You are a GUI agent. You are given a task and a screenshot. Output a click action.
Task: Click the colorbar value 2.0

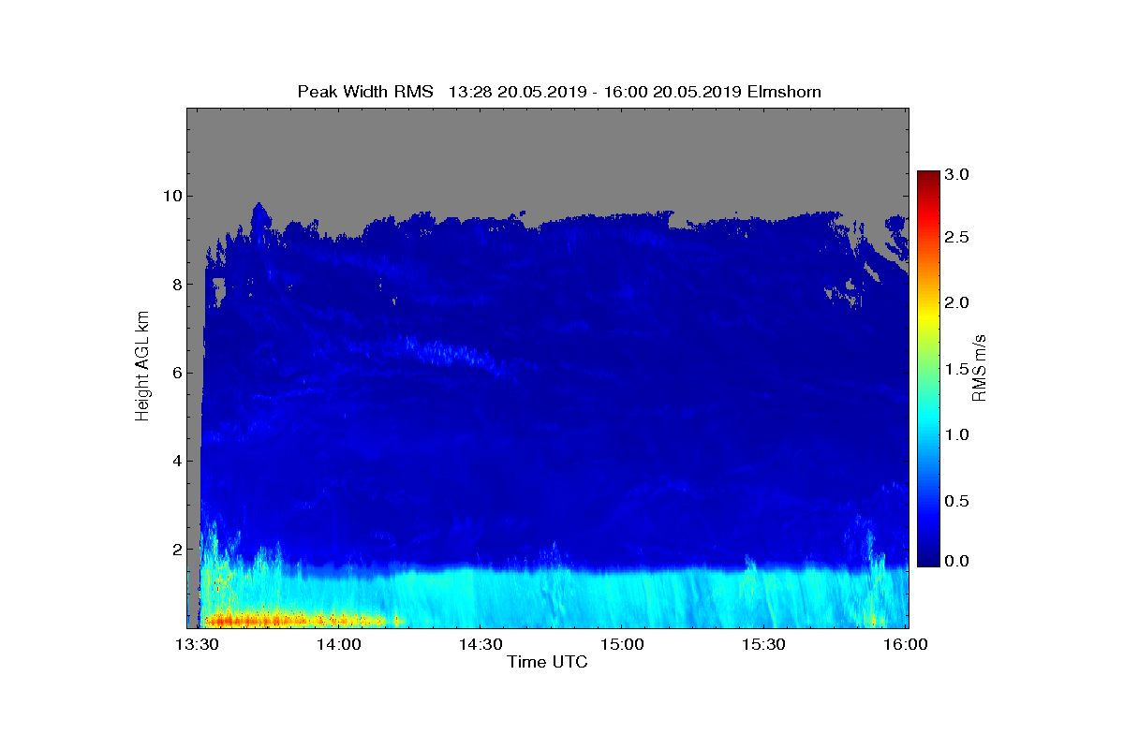point(957,302)
